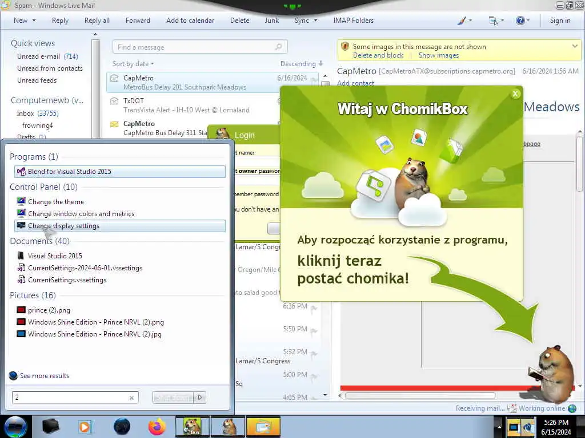Switch to the hamster login taskbar button
This screenshot has width=585, height=438.
(228, 427)
